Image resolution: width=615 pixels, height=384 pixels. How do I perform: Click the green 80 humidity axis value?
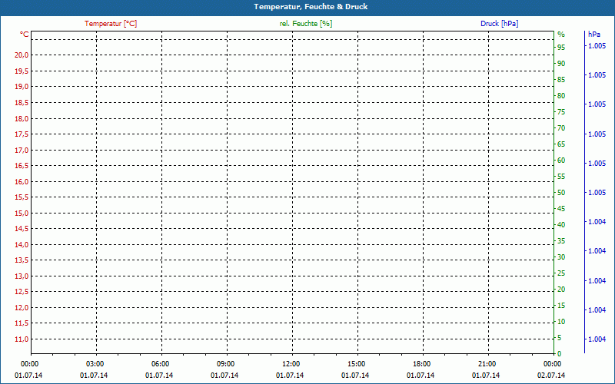pos(561,95)
